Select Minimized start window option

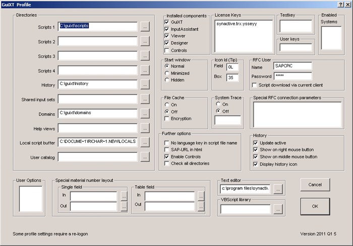[x=167, y=73]
